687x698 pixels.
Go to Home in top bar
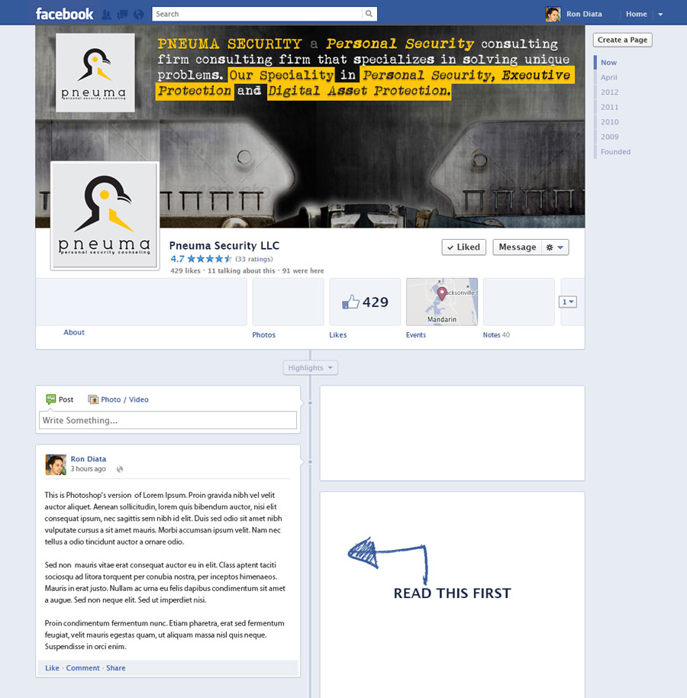point(637,15)
